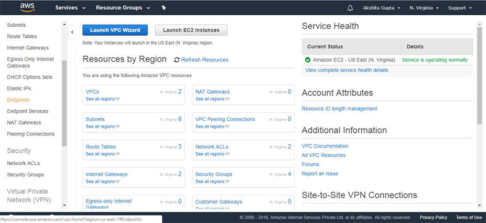Viewport: 486px width, 223px height.
Task: Open the Resource Groups dropdown
Action: [x=122, y=8]
